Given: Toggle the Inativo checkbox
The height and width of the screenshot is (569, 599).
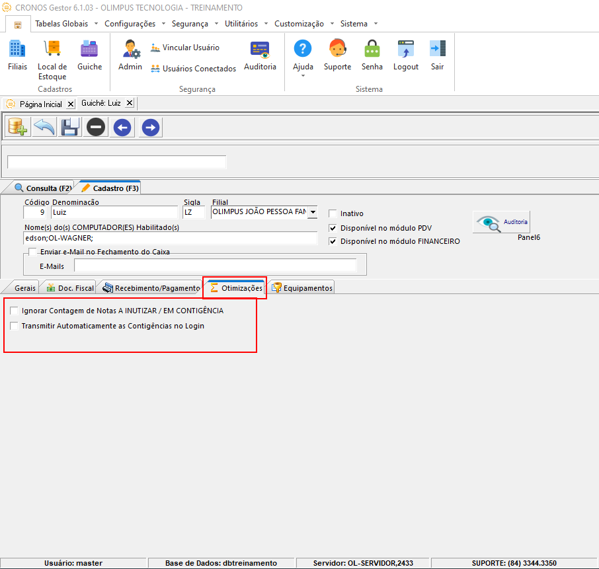Looking at the screenshot, I should point(333,213).
